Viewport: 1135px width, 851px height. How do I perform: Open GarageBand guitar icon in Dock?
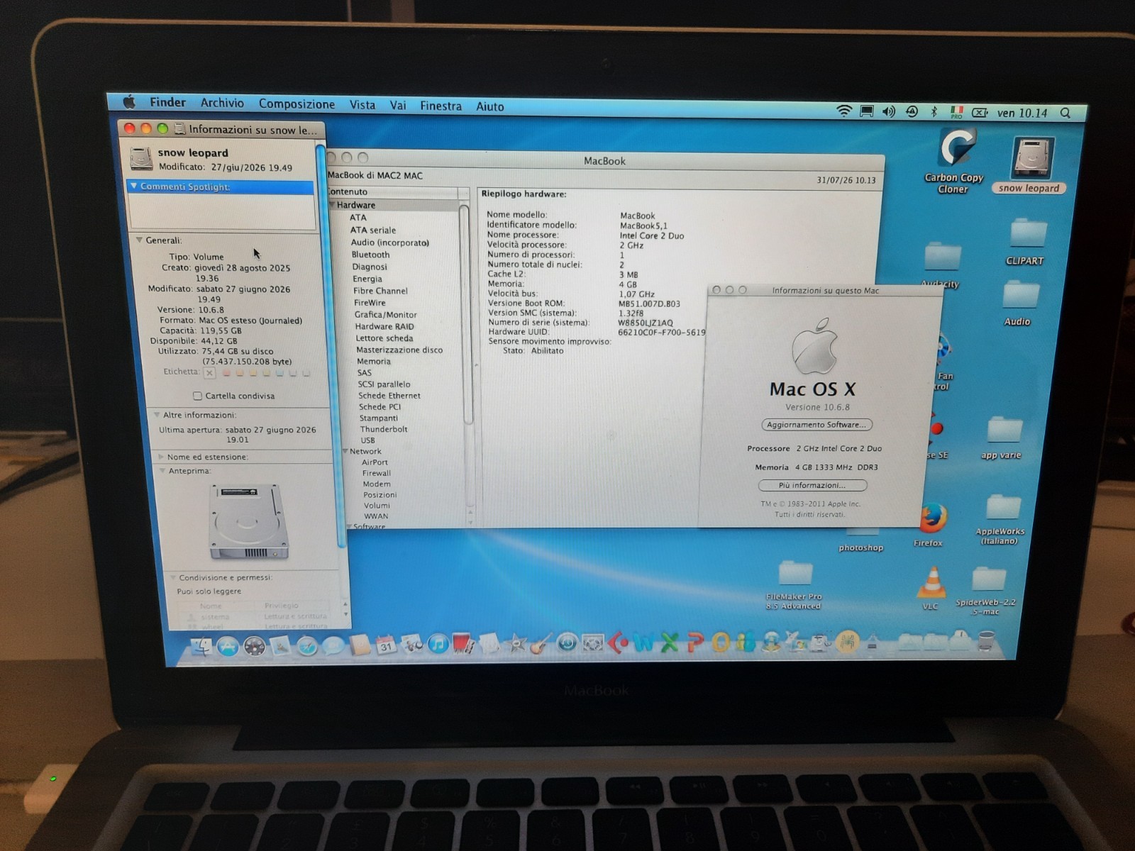(x=541, y=643)
